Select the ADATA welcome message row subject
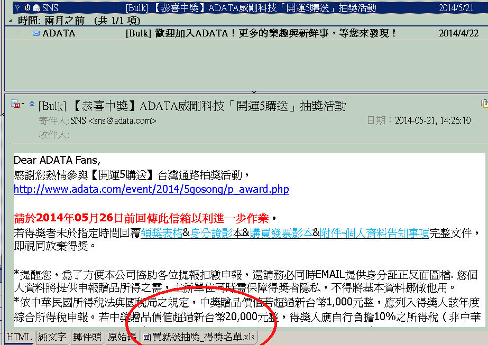This screenshot has height=345, width=488. (x=261, y=33)
